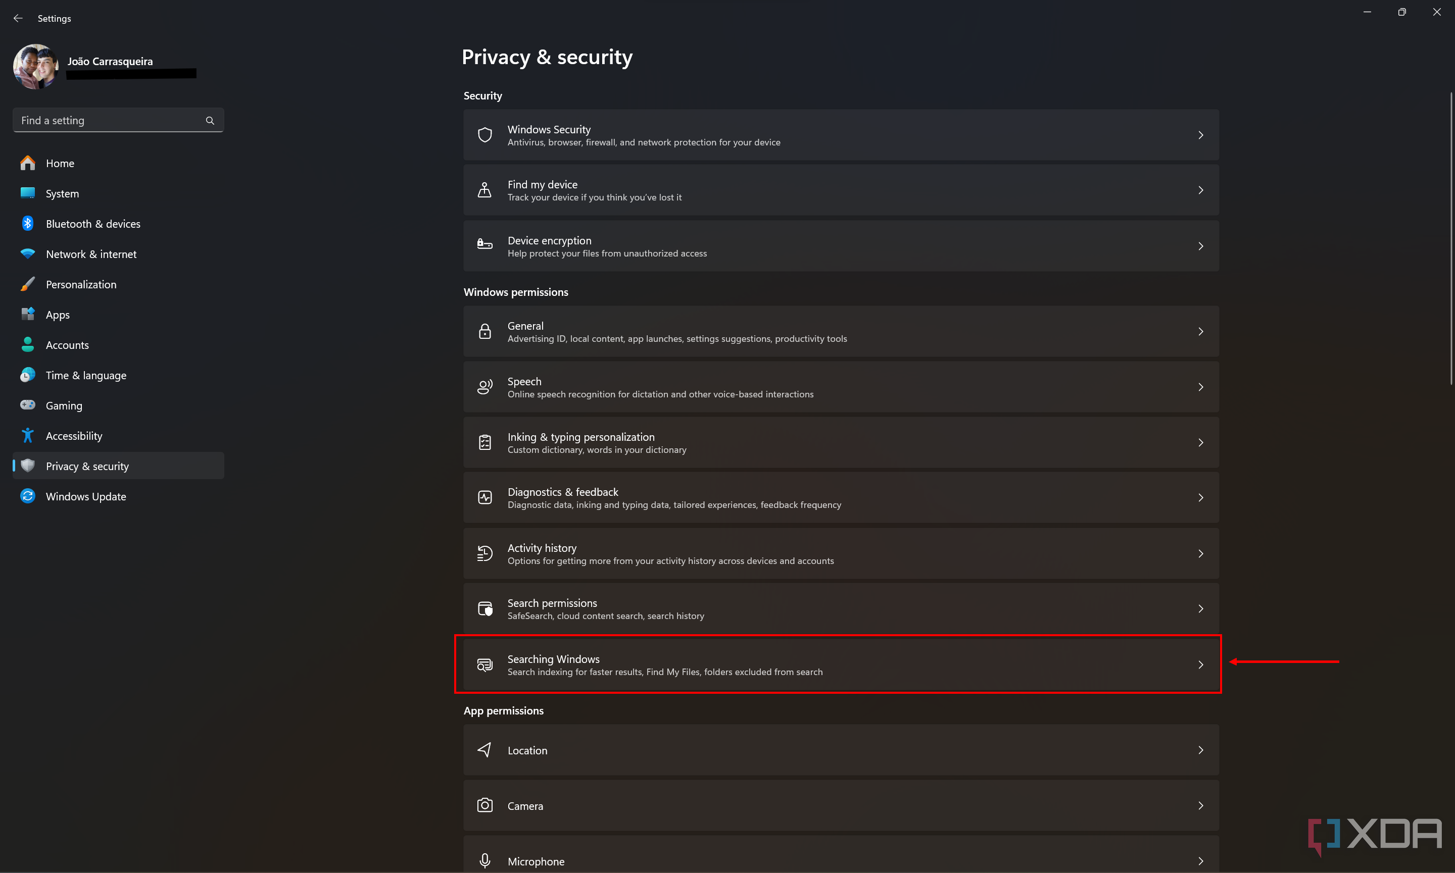The height and width of the screenshot is (873, 1455).
Task: Select Network & internet in sidebar
Action: [x=118, y=253]
